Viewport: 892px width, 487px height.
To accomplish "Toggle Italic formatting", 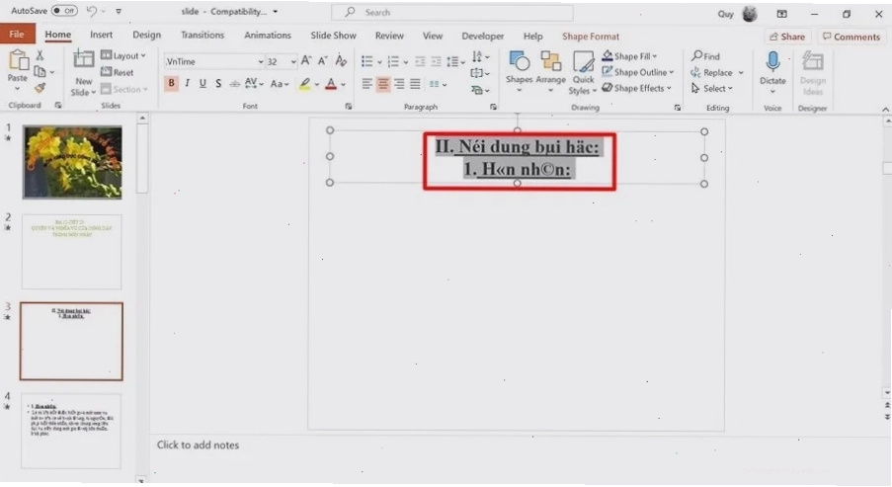I will click(x=187, y=84).
